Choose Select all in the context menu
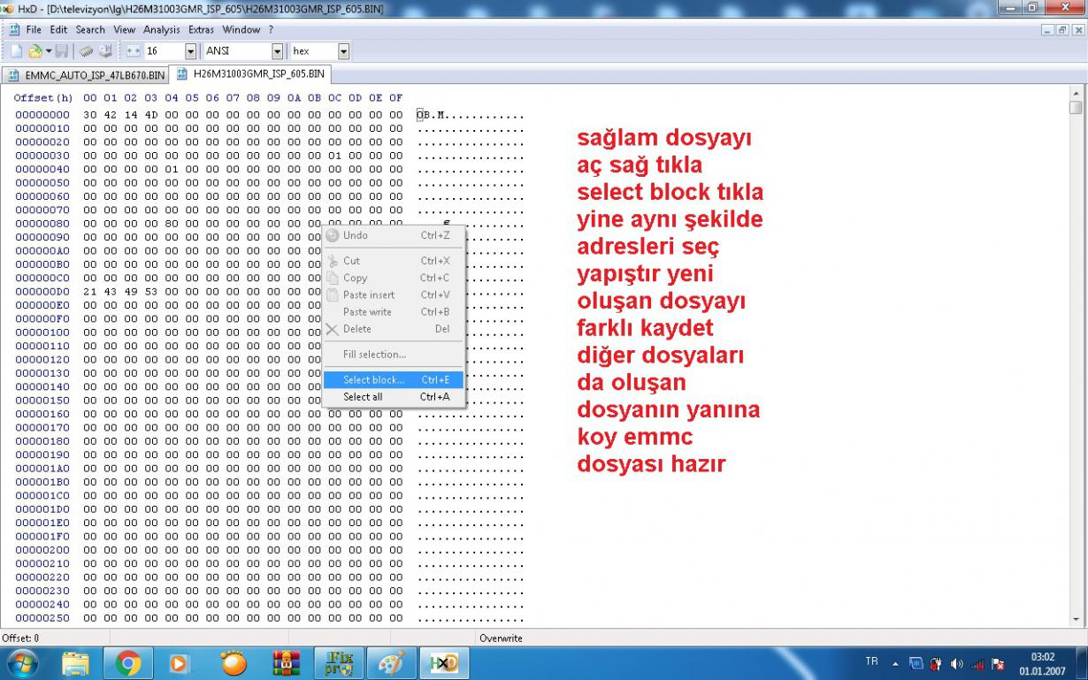 [x=363, y=397]
